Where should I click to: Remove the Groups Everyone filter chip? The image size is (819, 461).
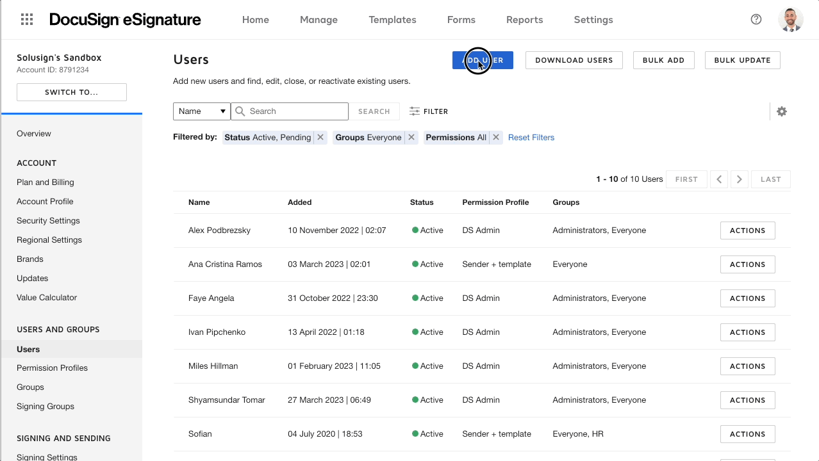coord(411,138)
